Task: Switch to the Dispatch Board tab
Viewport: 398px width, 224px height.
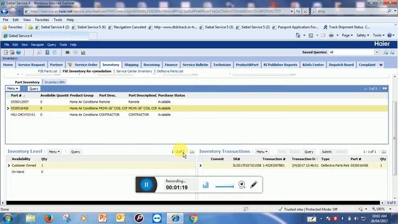Action: (x=341, y=65)
